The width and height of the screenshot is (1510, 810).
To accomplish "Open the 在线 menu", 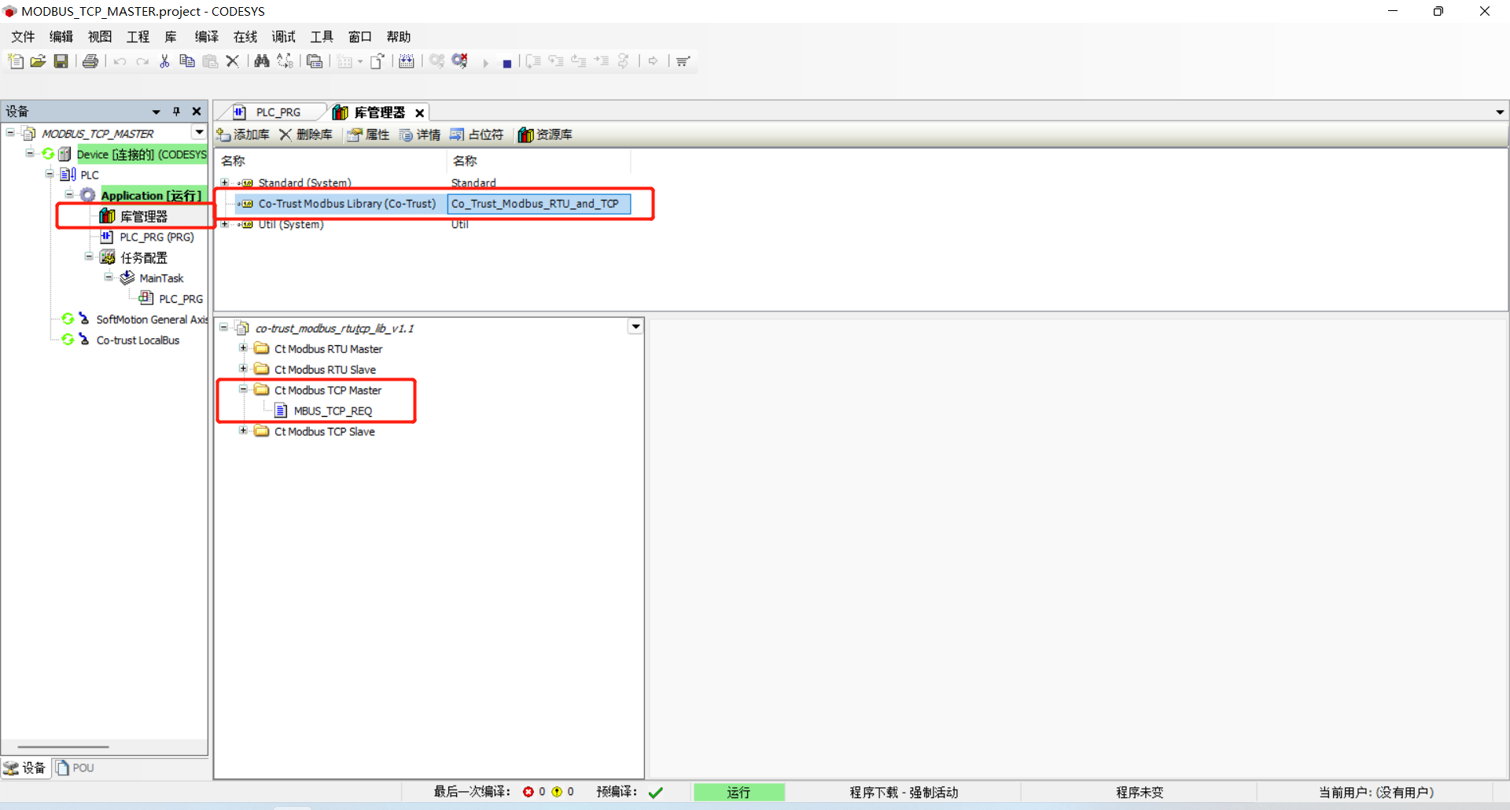I will [x=245, y=37].
